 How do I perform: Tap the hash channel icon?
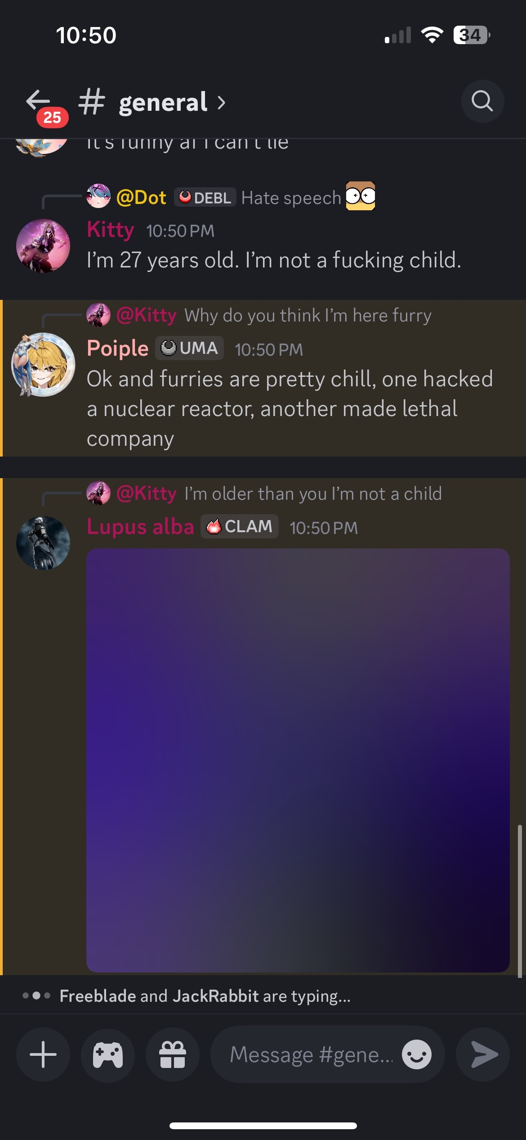click(92, 102)
